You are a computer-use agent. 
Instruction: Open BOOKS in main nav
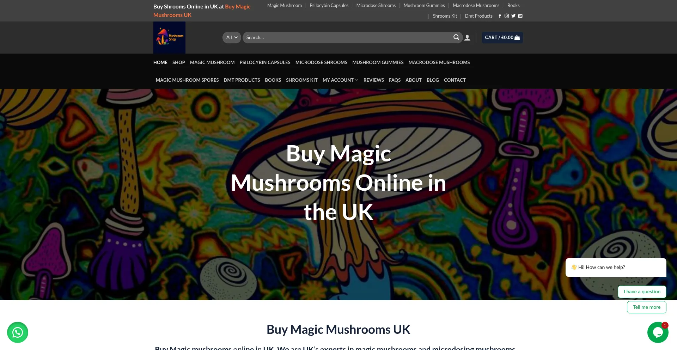(273, 80)
